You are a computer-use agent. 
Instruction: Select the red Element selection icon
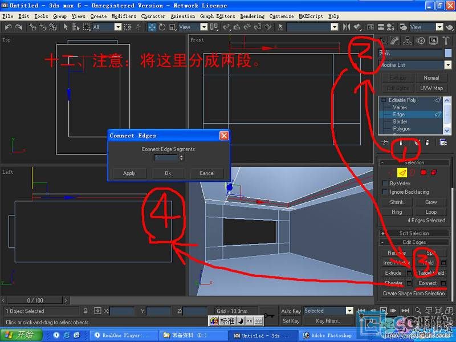coord(434,173)
